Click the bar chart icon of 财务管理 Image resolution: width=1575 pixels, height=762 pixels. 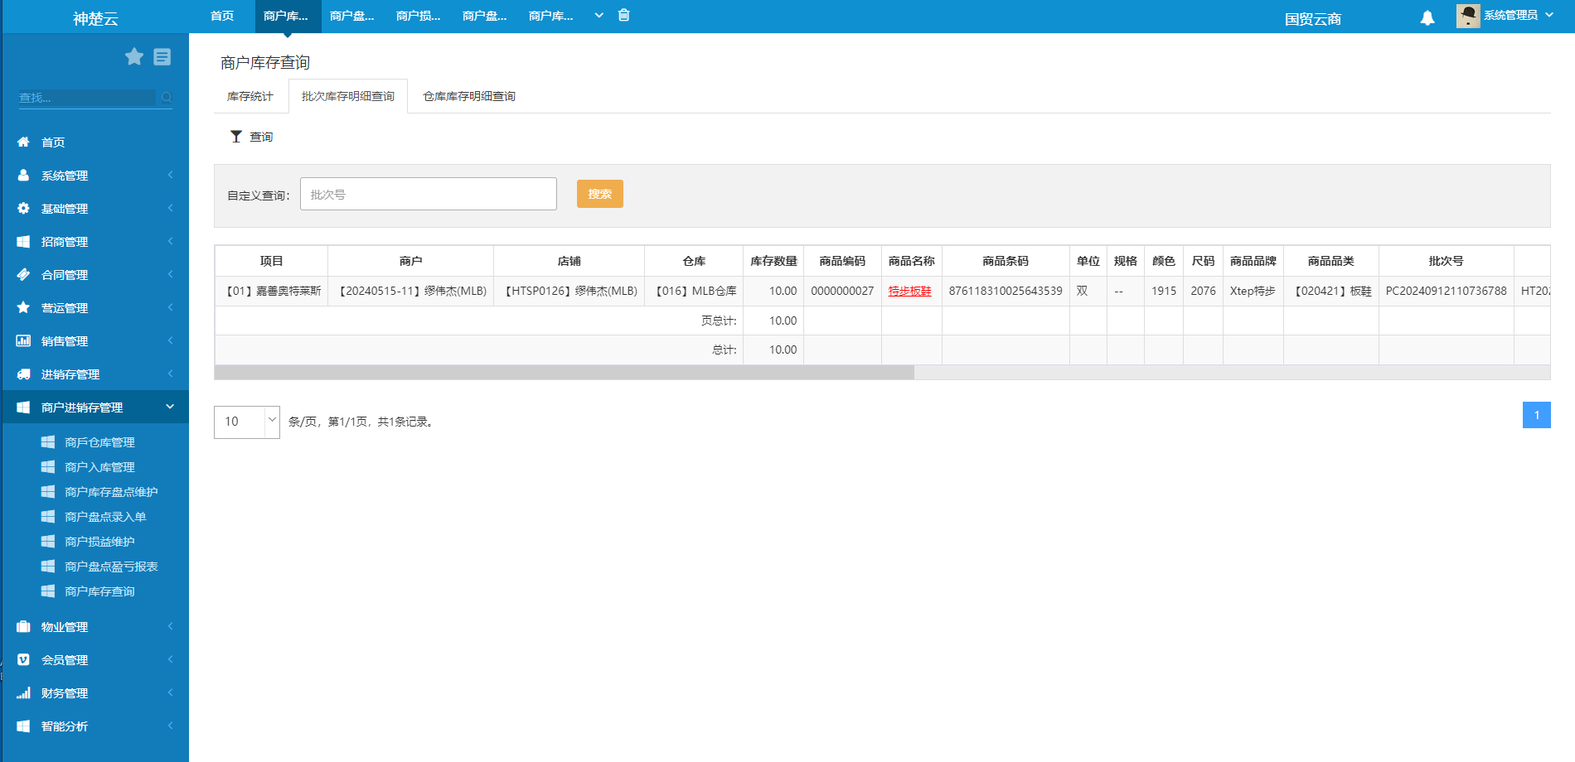point(23,693)
